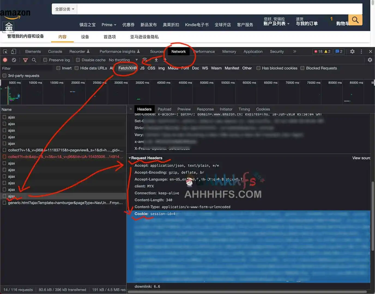Image resolution: width=375 pixels, height=294 pixels.
Task: Enable Hide data URLs checkbox
Action: point(77,68)
